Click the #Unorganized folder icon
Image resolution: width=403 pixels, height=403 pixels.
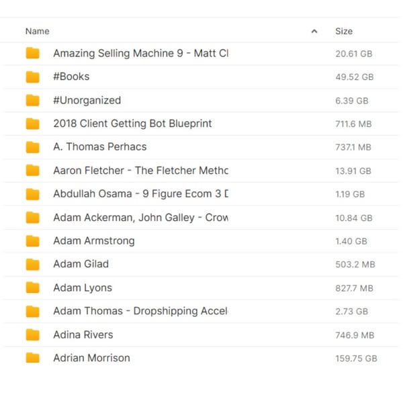(x=32, y=101)
